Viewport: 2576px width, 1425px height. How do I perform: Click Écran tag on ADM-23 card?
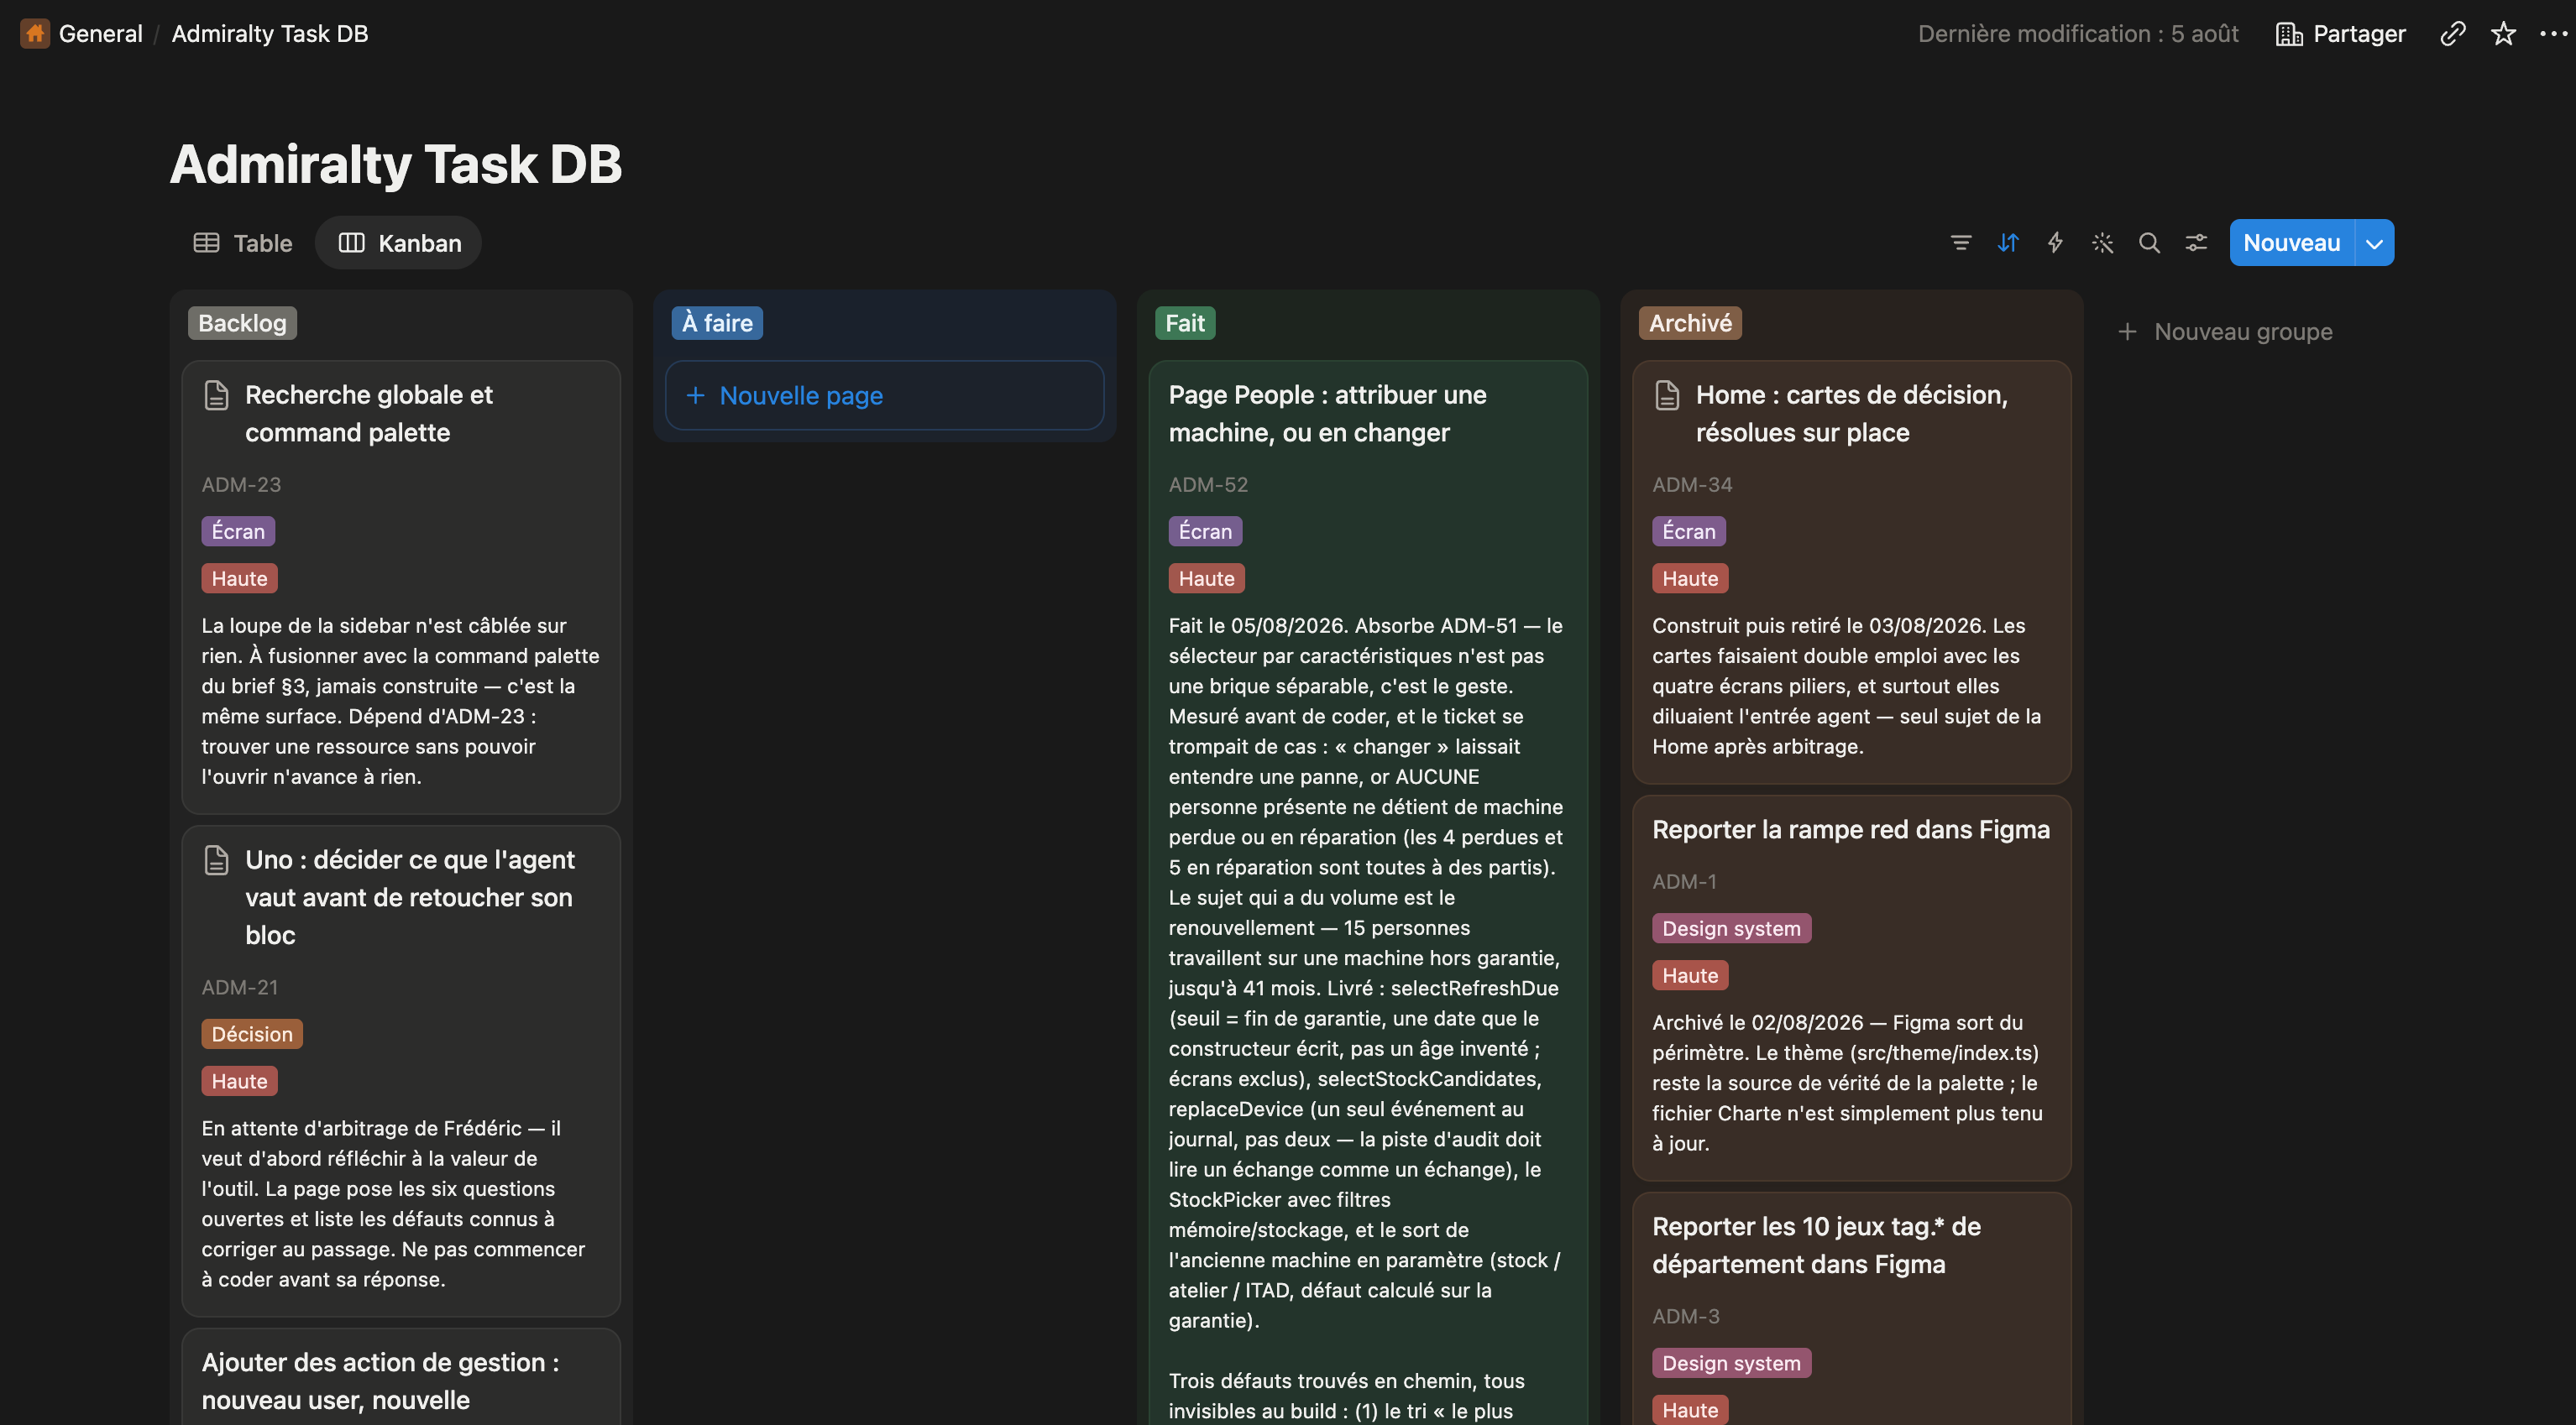point(238,531)
